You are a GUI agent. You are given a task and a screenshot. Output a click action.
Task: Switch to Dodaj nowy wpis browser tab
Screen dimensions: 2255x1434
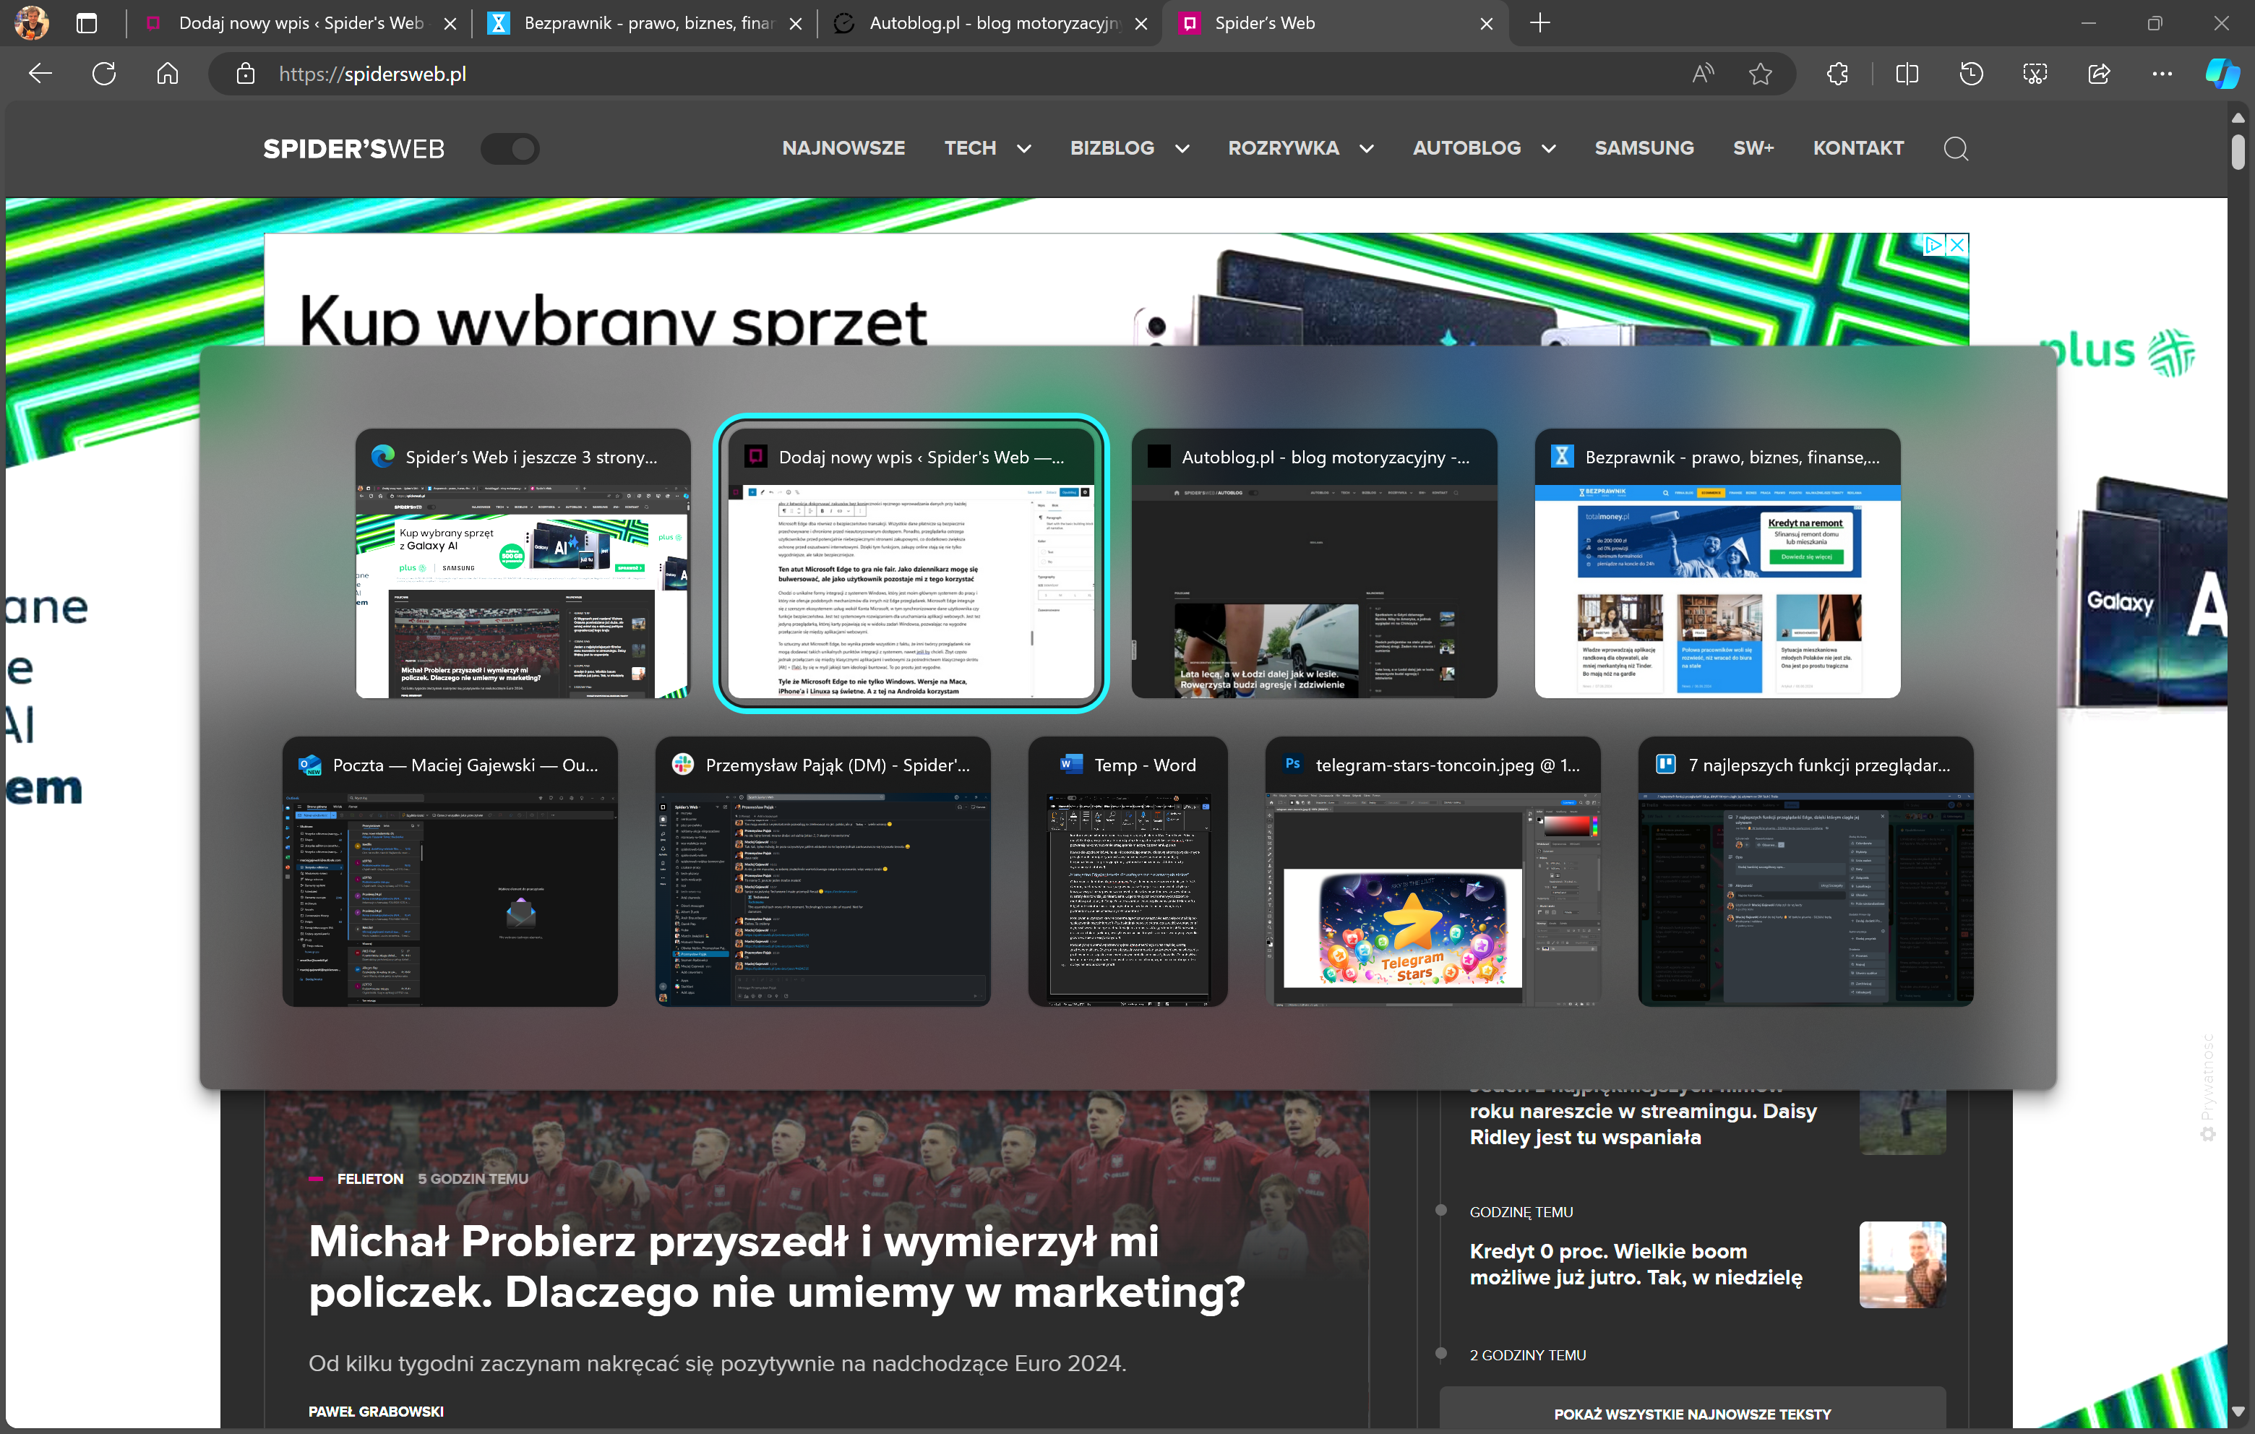(300, 23)
